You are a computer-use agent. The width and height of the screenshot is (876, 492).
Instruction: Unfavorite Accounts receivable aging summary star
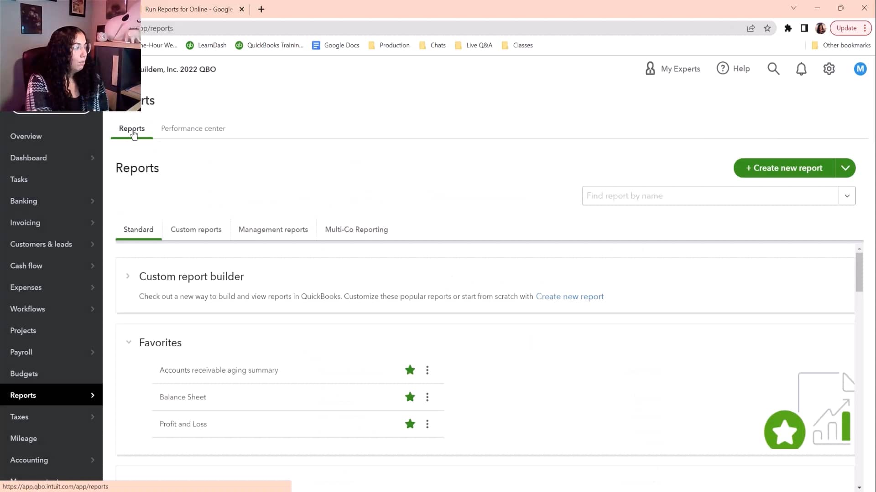pos(410,370)
